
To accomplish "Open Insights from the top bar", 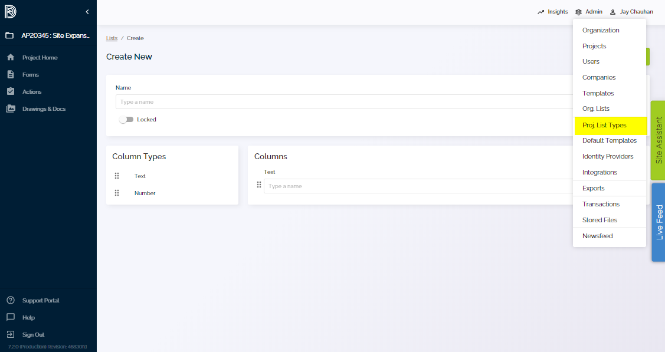I will (553, 11).
